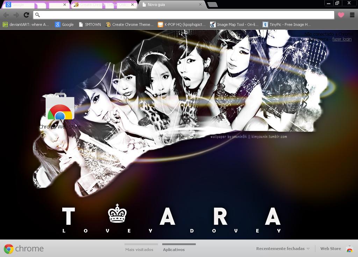Close the Nova guia tab
The width and height of the screenshot is (358, 257).
coord(200,5)
